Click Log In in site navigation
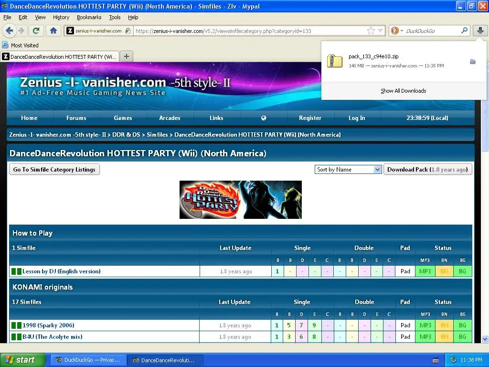Image resolution: width=489 pixels, height=367 pixels. tap(357, 118)
